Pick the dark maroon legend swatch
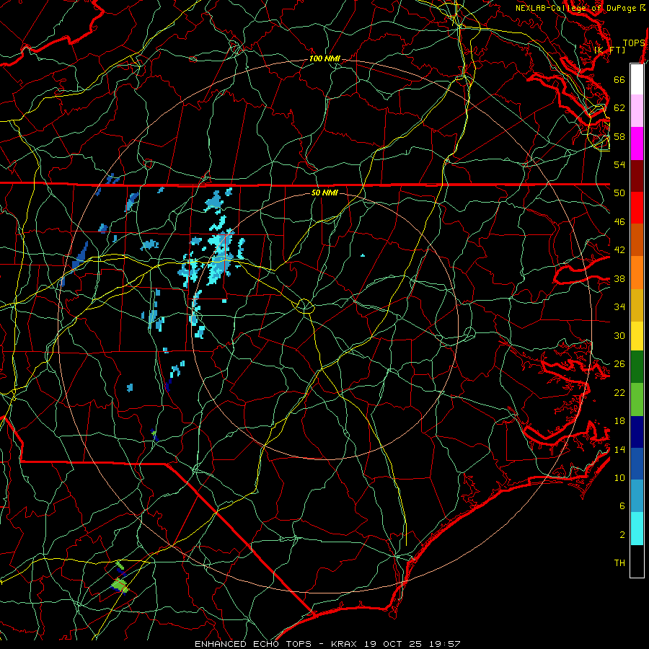649x649 pixels. coord(637,176)
